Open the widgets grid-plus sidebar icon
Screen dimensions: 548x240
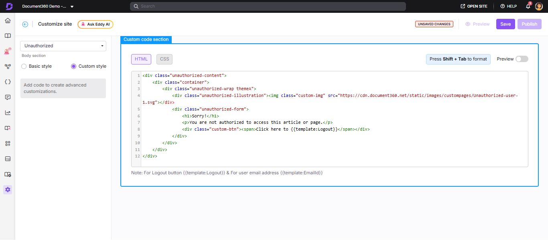click(x=8, y=143)
